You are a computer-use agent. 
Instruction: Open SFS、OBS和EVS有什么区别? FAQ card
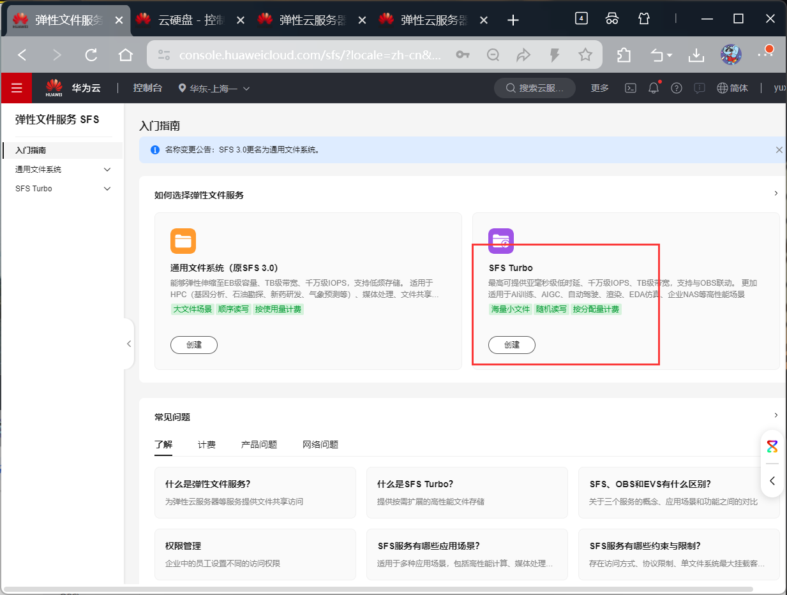[x=679, y=492]
